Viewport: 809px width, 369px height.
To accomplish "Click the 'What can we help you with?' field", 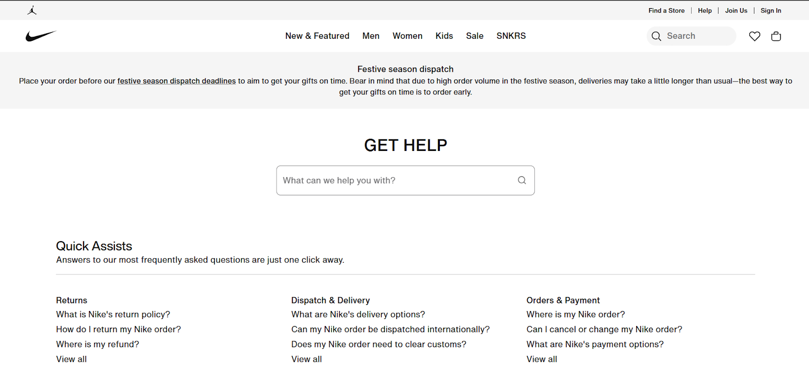I will tap(406, 180).
